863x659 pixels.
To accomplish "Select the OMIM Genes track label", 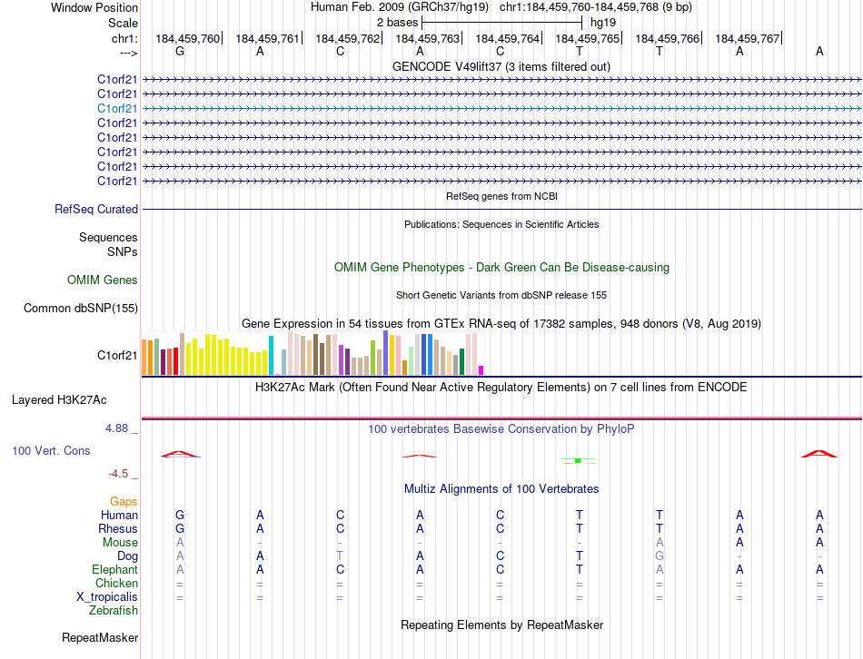I will (x=102, y=280).
